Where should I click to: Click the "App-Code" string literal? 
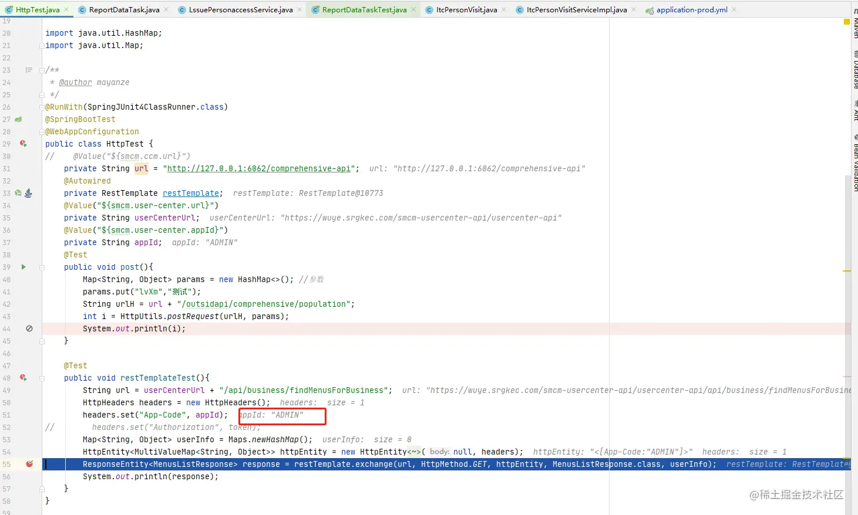pos(163,415)
